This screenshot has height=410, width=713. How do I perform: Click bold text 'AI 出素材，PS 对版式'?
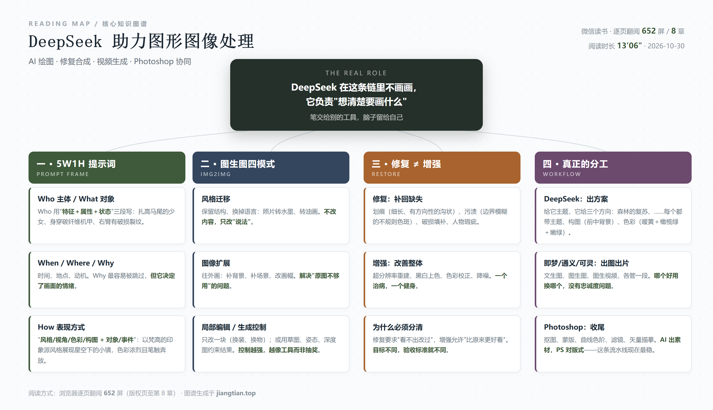612,345
